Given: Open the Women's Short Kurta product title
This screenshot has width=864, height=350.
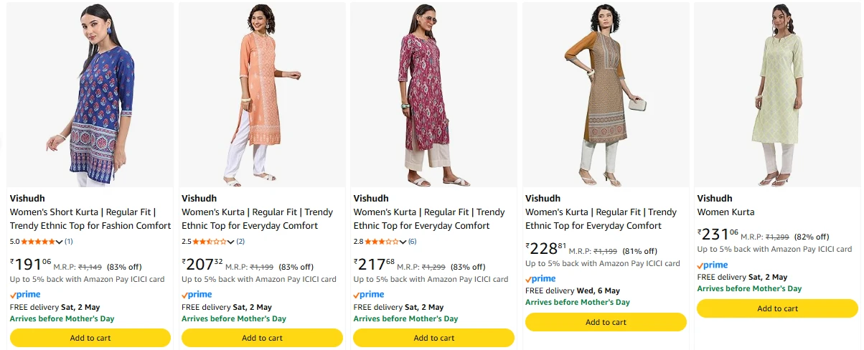Looking at the screenshot, I should 90,219.
